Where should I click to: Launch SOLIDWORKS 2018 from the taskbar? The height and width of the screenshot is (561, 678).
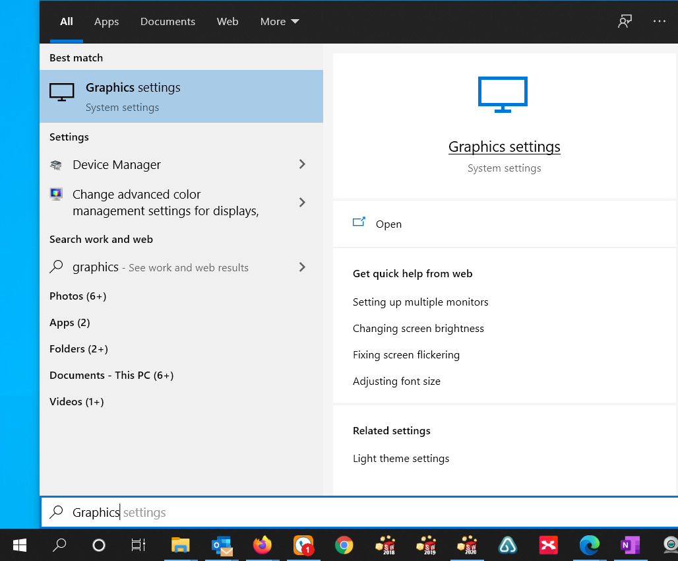[385, 546]
